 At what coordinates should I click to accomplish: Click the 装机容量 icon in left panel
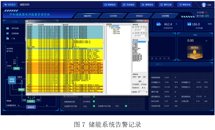(8, 28)
